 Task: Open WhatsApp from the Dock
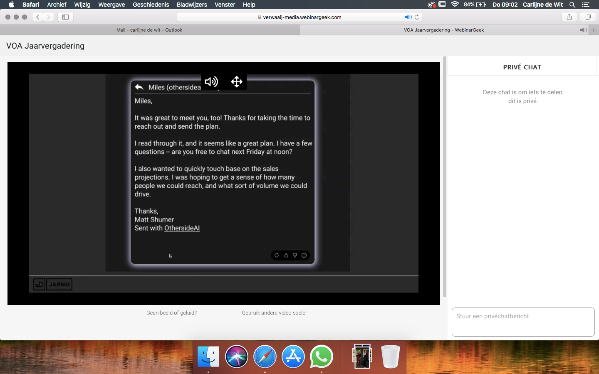tap(322, 357)
